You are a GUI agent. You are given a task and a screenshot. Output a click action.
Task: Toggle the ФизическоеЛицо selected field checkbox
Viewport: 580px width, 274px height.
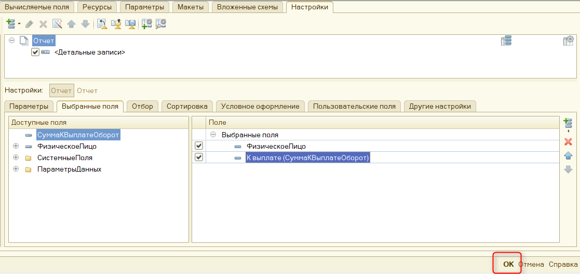point(199,146)
